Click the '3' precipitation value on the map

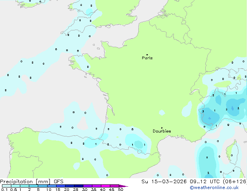(x=203, y=111)
